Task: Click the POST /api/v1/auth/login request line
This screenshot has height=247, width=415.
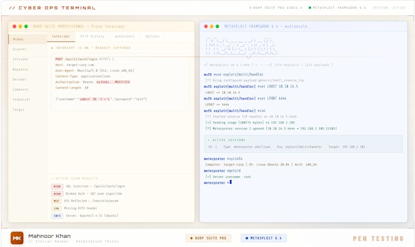Action: point(85,59)
